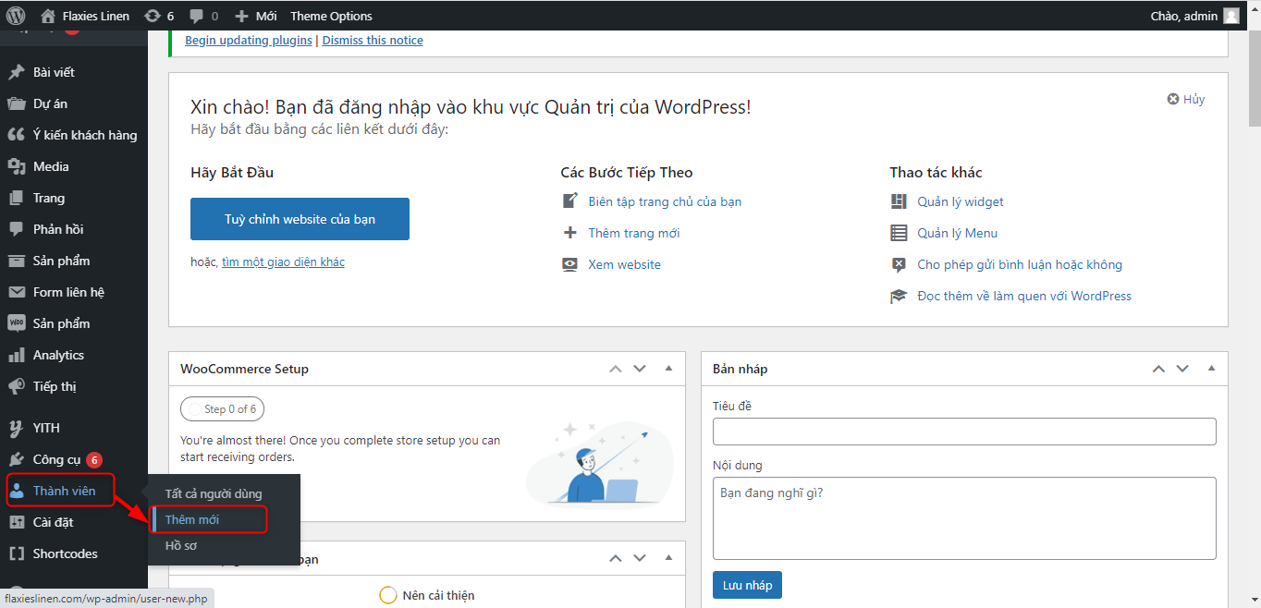Click the Công cụ wrench icon
The image size is (1261, 608).
[17, 459]
